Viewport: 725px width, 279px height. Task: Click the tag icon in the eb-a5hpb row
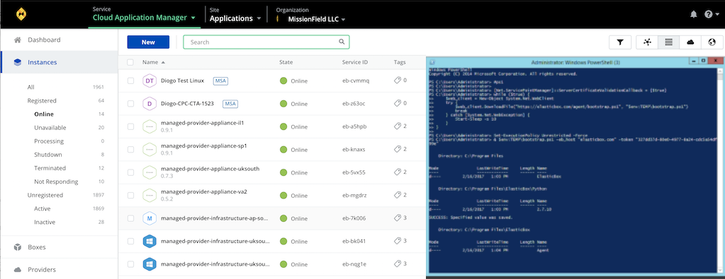[397, 126]
